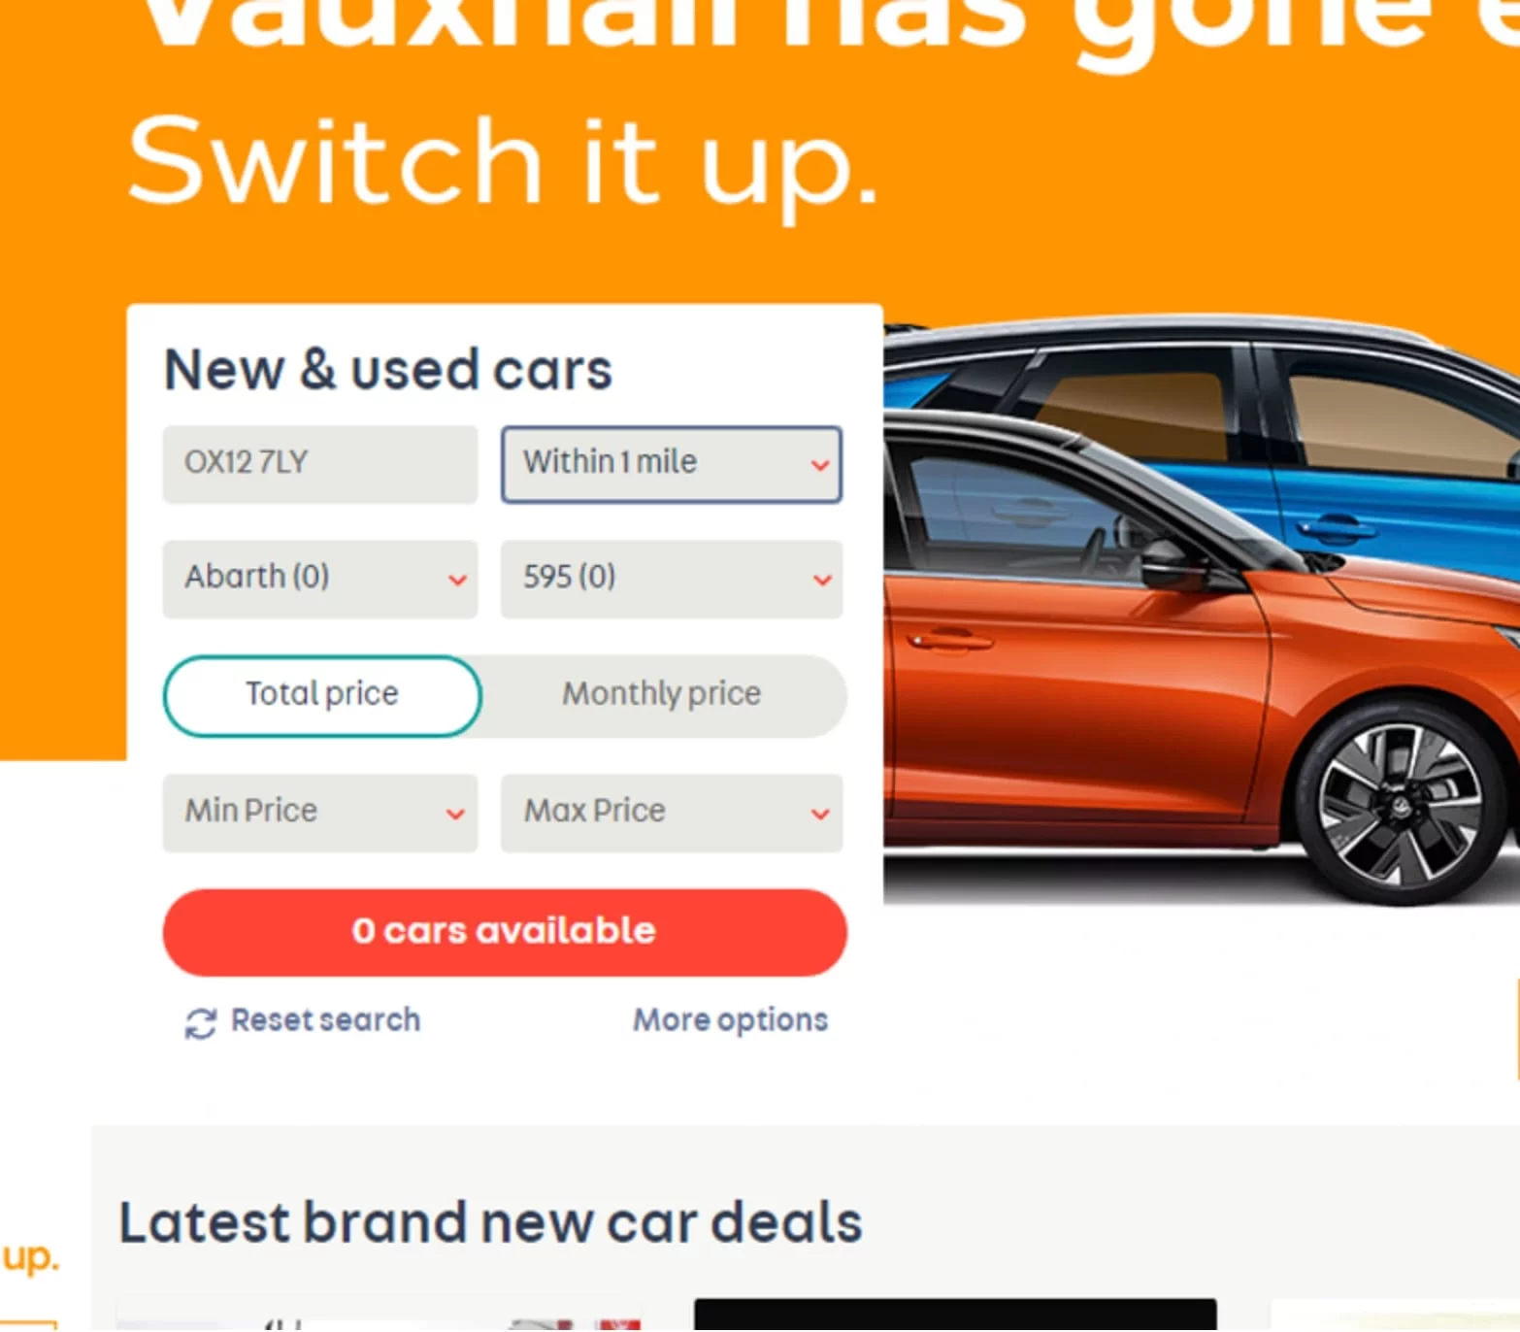The width and height of the screenshot is (1520, 1332).
Task: Click the red chevron on Abarth make
Action: (x=457, y=581)
